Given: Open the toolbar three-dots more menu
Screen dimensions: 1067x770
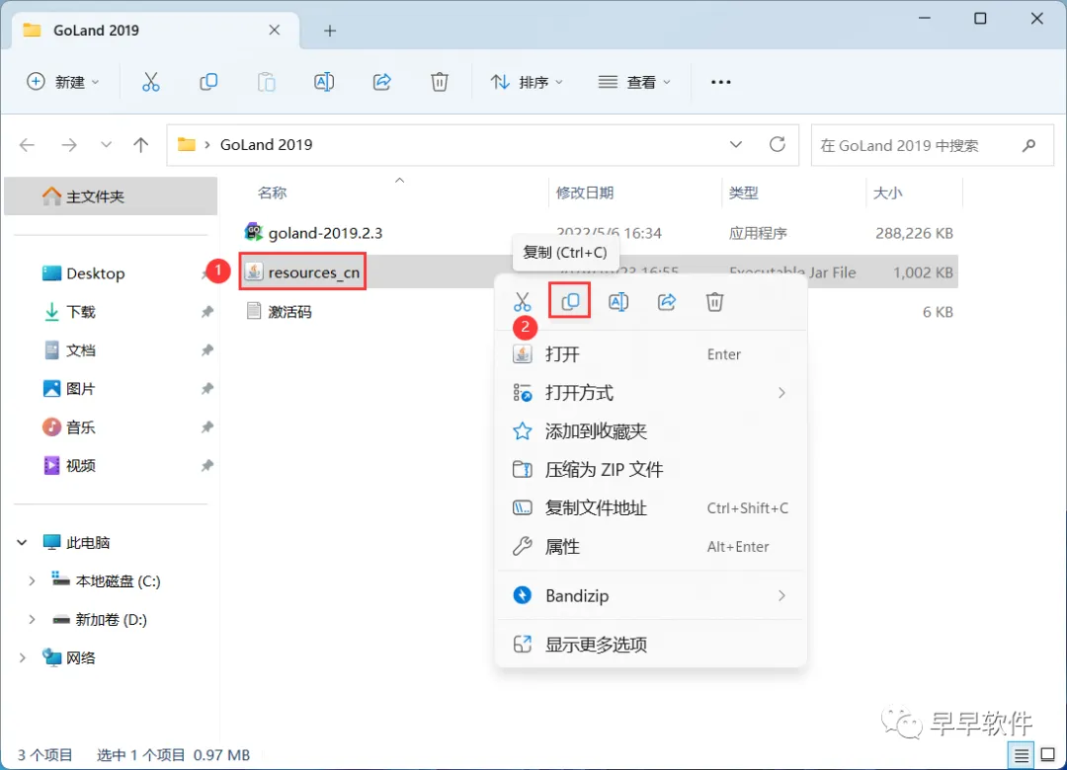Looking at the screenshot, I should coord(720,82).
